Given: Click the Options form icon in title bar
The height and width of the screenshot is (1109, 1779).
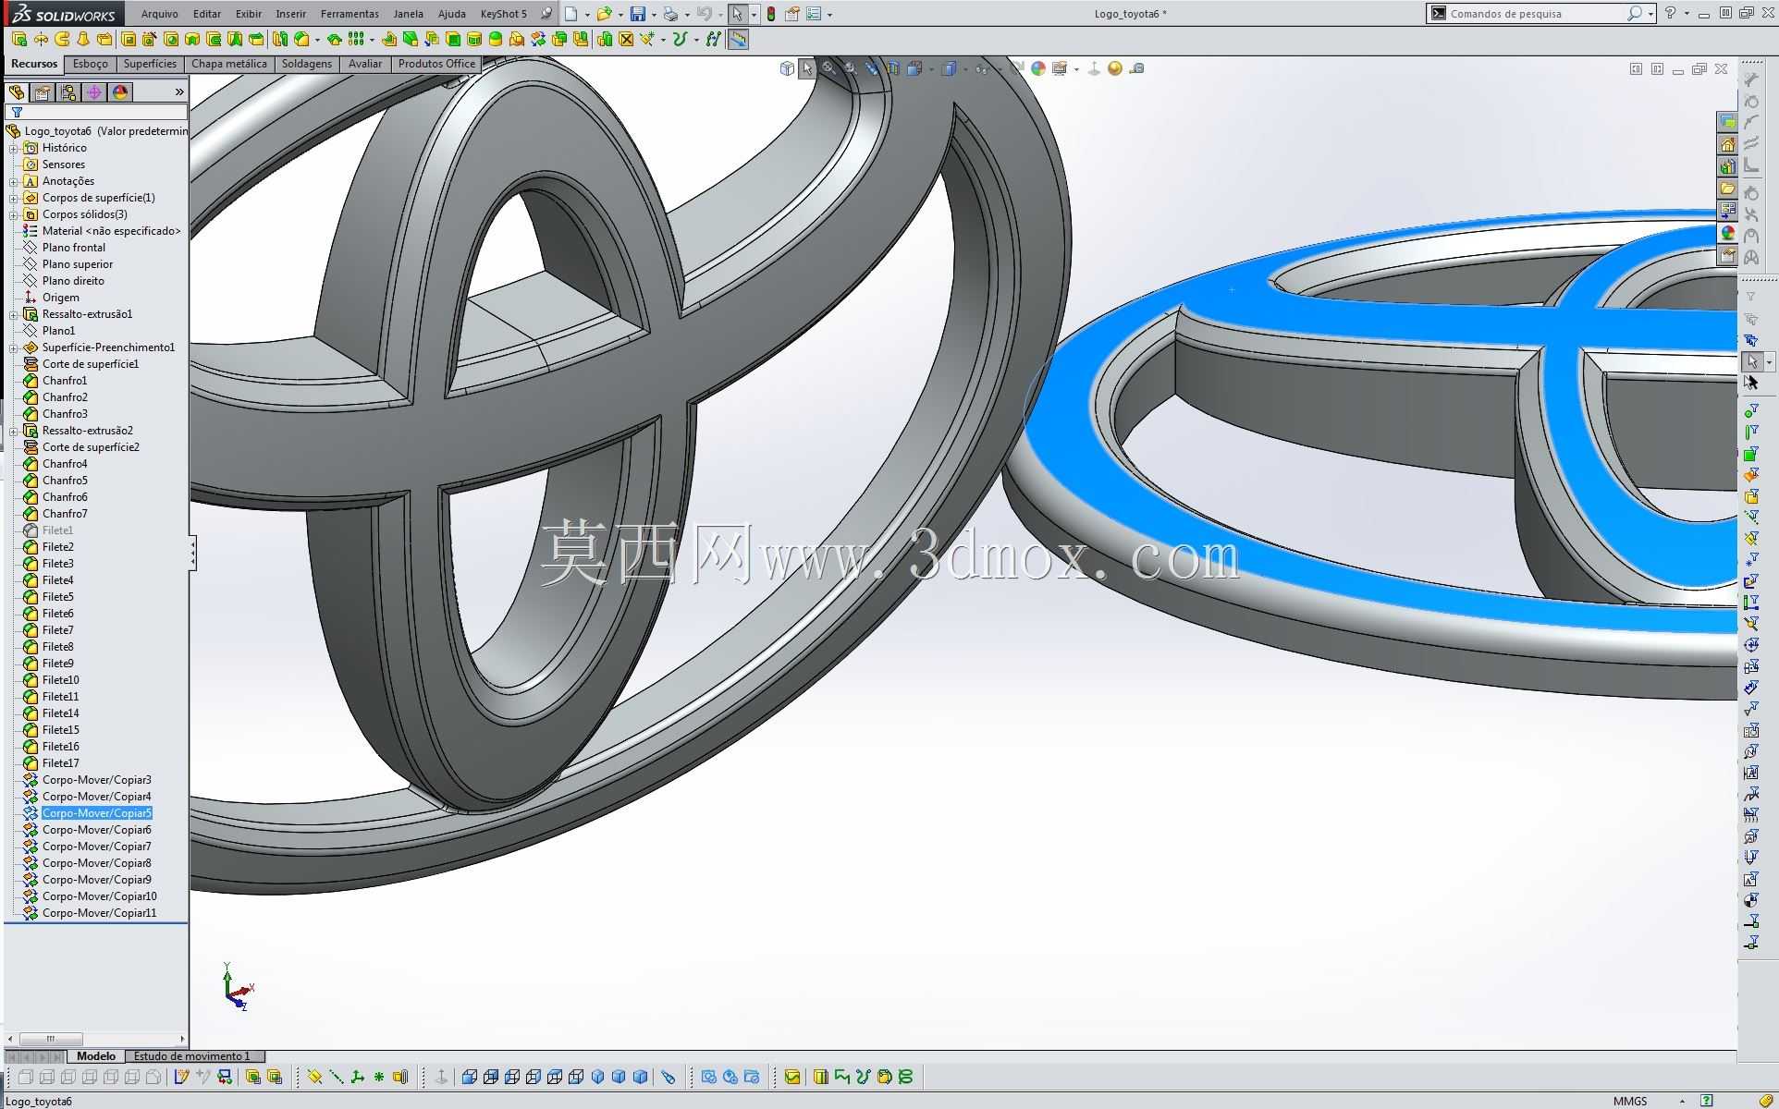Looking at the screenshot, I should click(x=814, y=14).
